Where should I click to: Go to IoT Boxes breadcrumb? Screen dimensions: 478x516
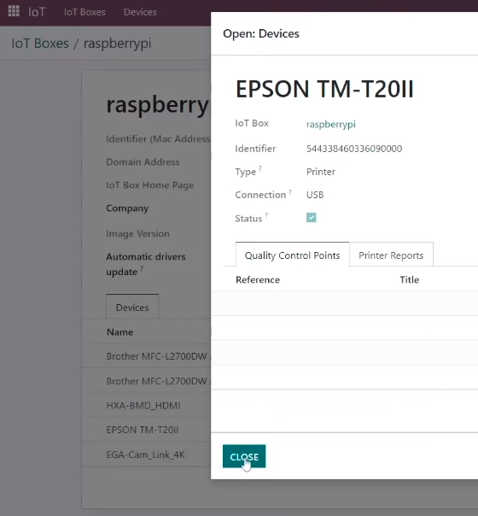tap(40, 44)
